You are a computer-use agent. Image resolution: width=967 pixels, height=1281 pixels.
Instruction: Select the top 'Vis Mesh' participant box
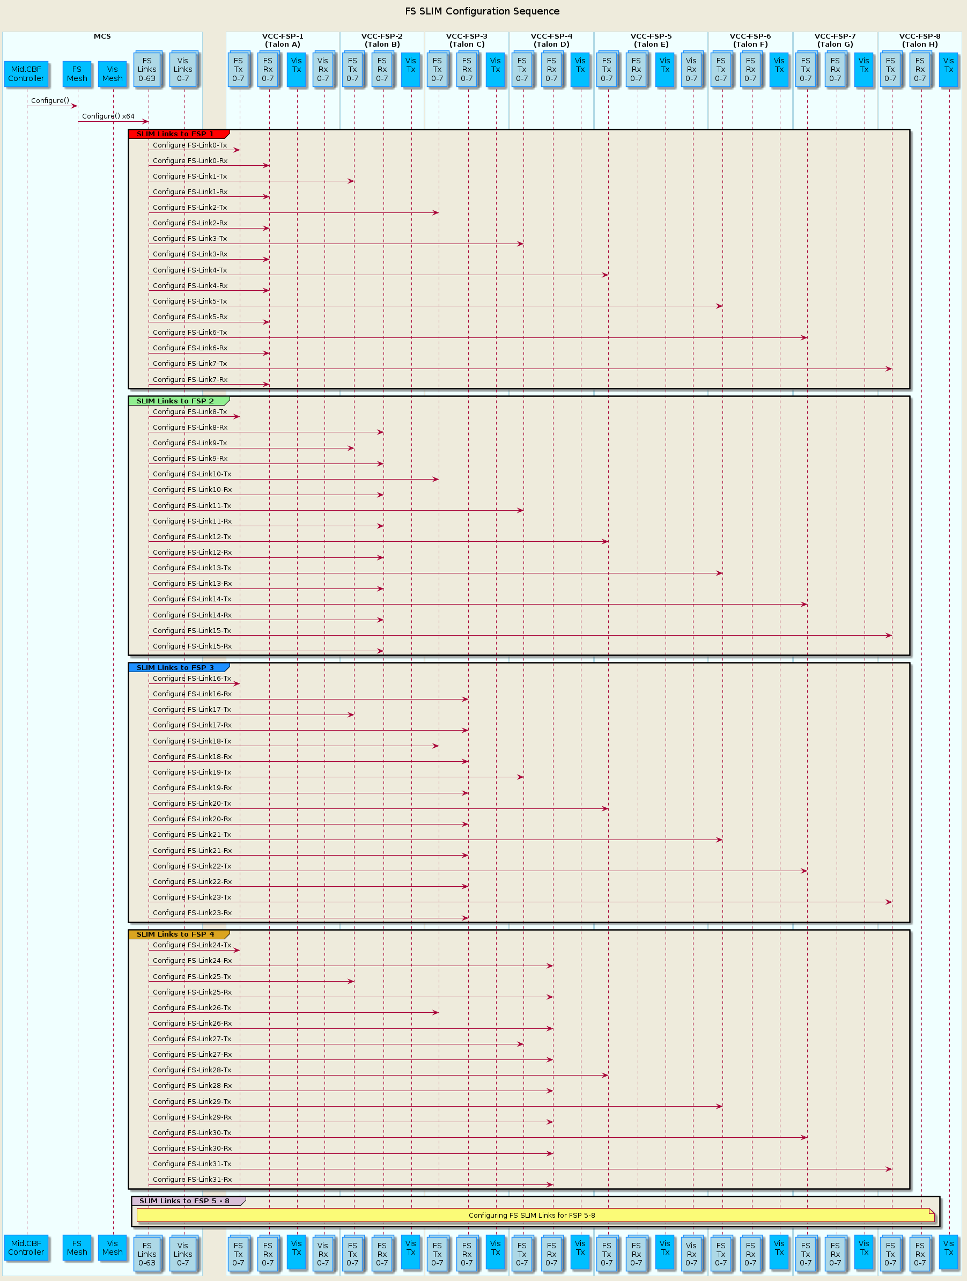[x=112, y=73]
